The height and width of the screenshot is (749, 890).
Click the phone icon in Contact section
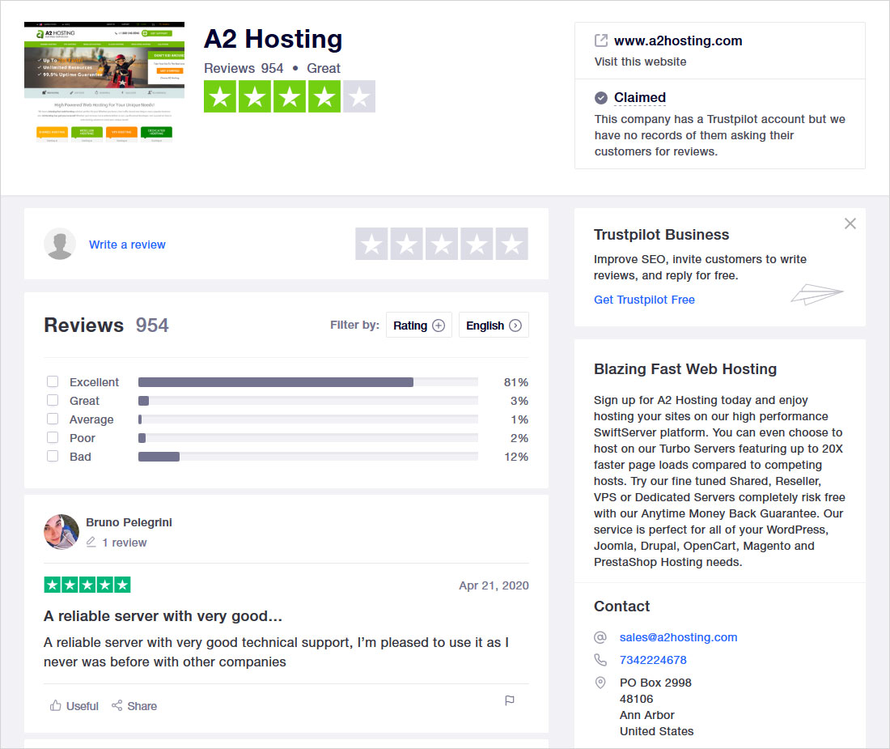tap(600, 660)
